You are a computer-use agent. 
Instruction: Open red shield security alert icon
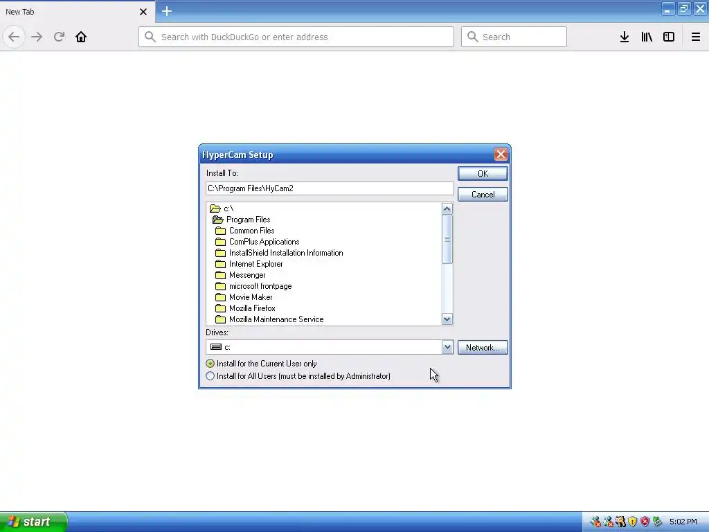[x=645, y=522]
